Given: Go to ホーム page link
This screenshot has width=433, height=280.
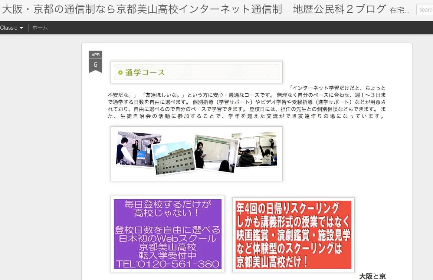Looking at the screenshot, I should (x=40, y=28).
